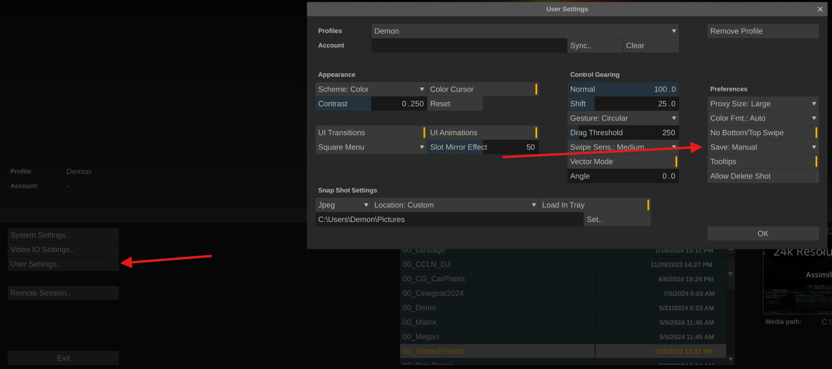Screen dimensions: 832x369
Task: Click the Account input field
Action: pos(469,45)
